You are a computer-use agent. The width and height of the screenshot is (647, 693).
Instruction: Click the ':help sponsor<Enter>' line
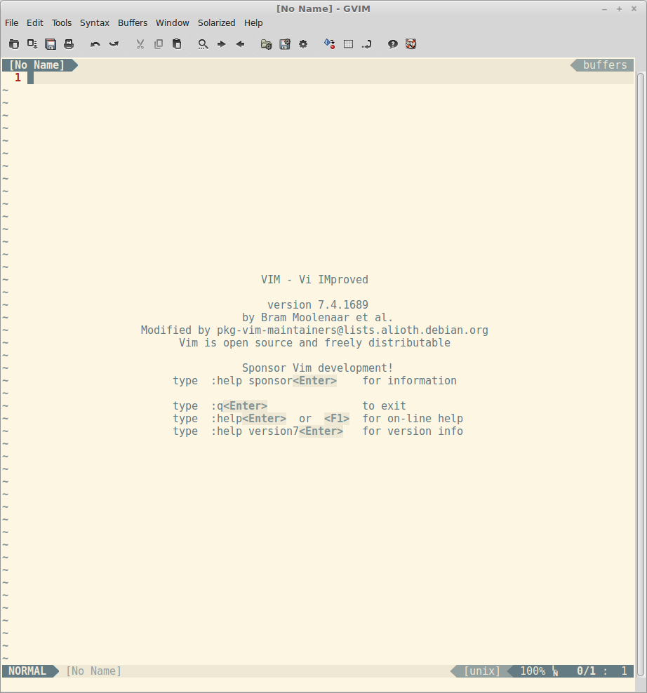click(314, 381)
